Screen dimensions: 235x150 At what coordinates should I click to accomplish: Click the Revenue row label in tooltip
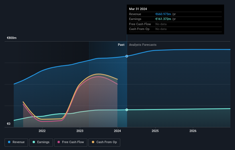(x=135, y=14)
